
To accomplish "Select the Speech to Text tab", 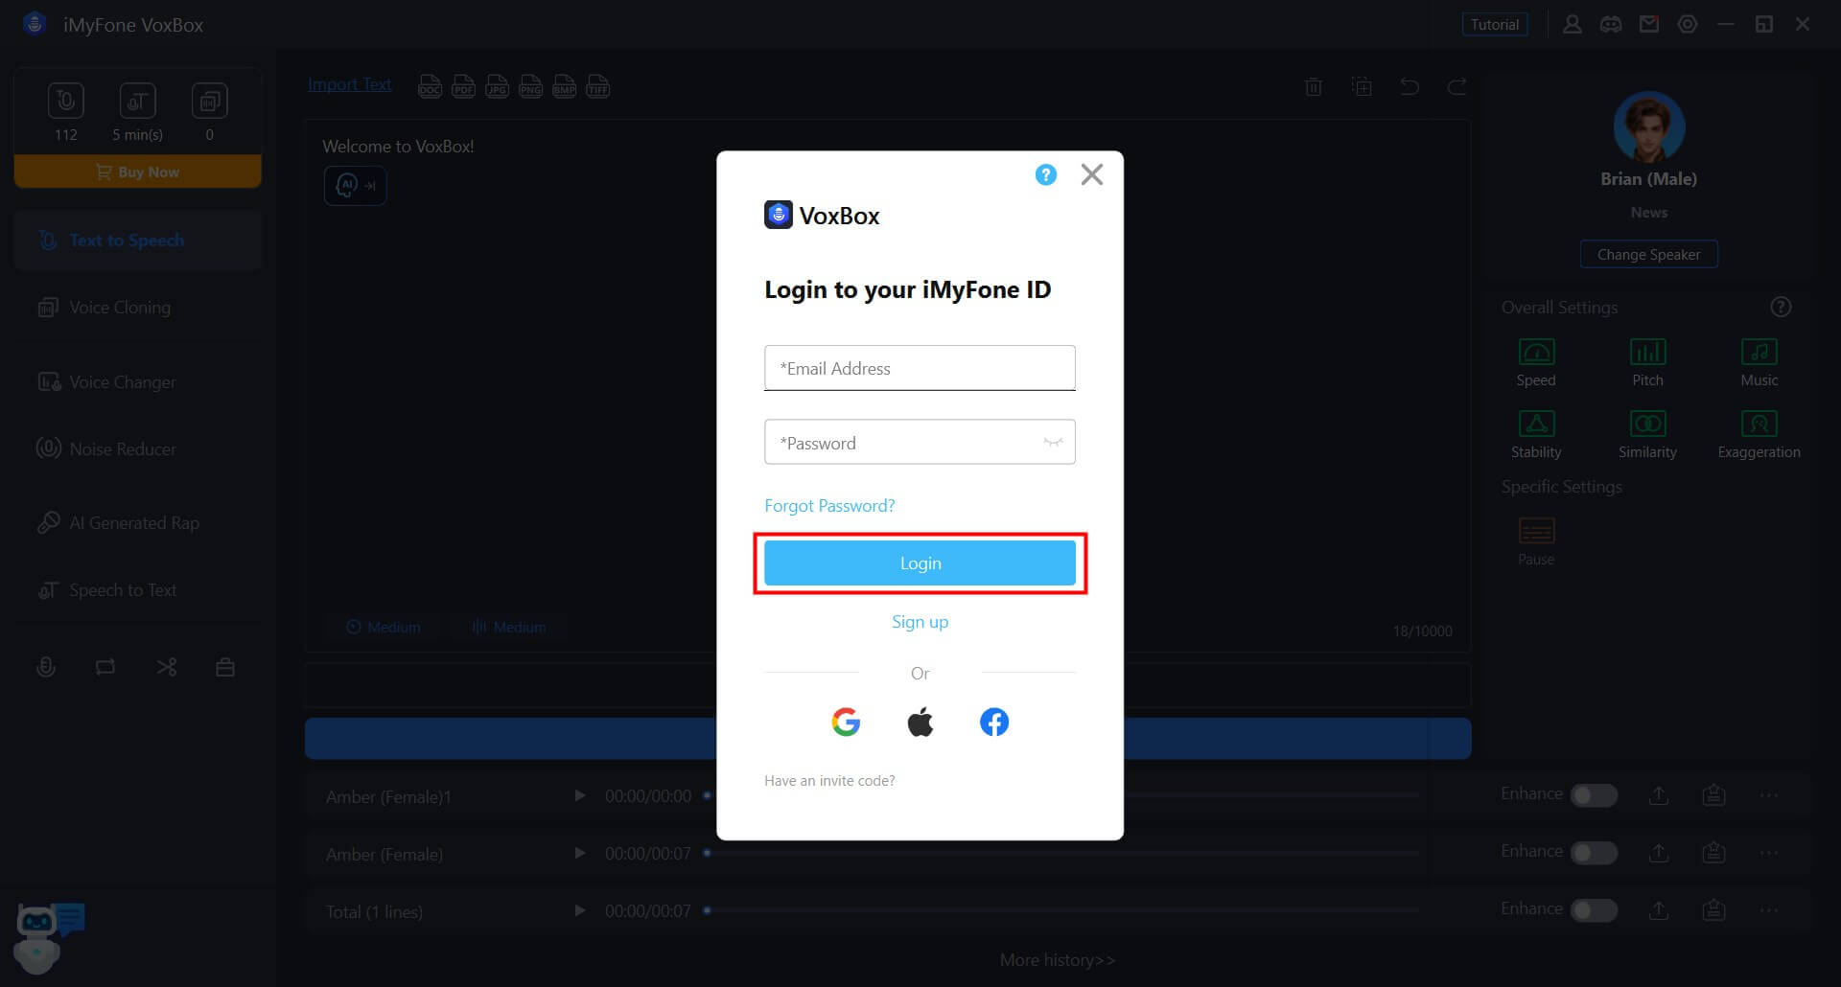I will pyautogui.click(x=138, y=590).
